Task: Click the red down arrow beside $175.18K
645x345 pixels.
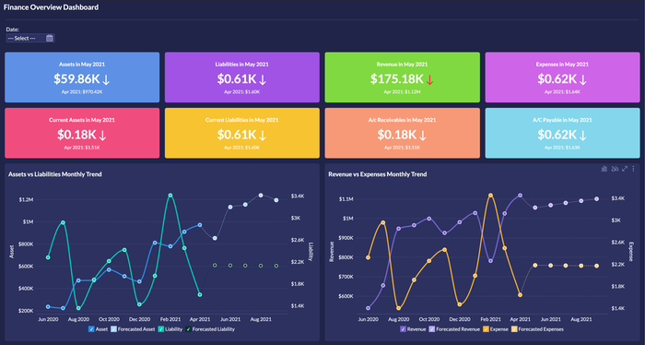Action: [430, 79]
